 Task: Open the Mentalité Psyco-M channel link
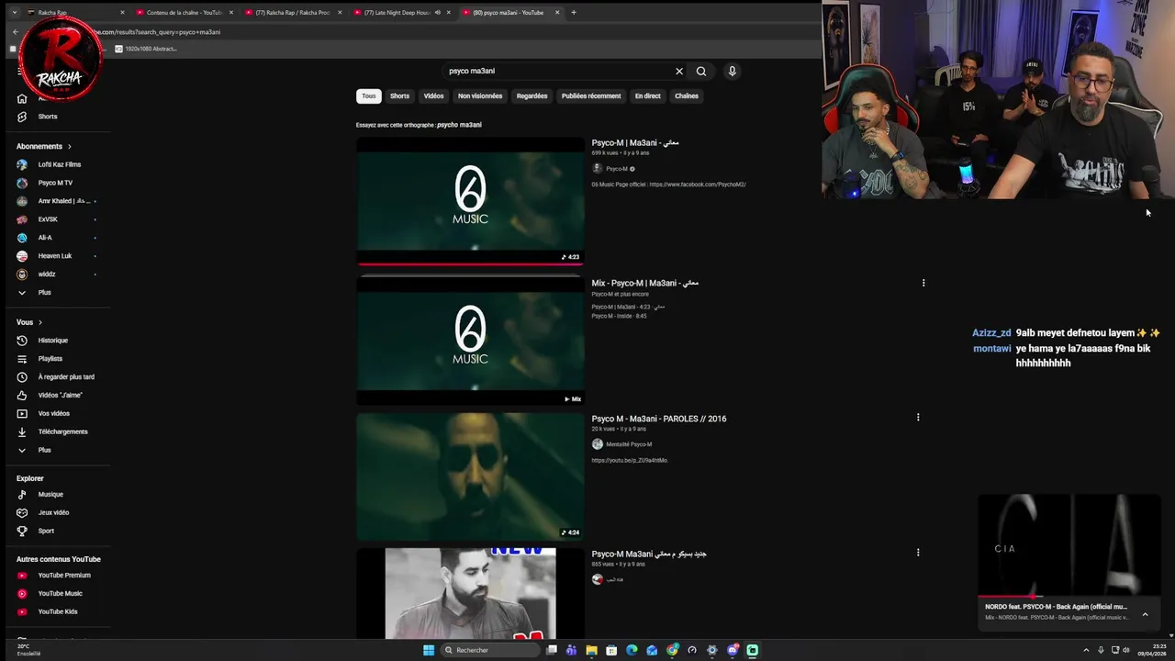629,444
